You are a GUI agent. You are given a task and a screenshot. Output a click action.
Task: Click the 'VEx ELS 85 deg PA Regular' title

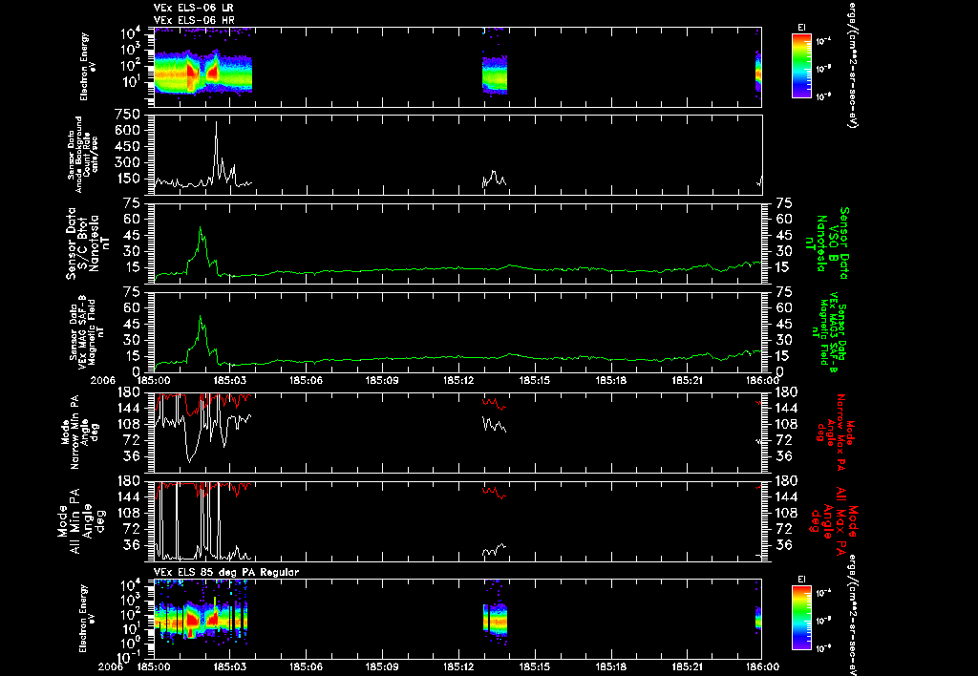tap(226, 572)
